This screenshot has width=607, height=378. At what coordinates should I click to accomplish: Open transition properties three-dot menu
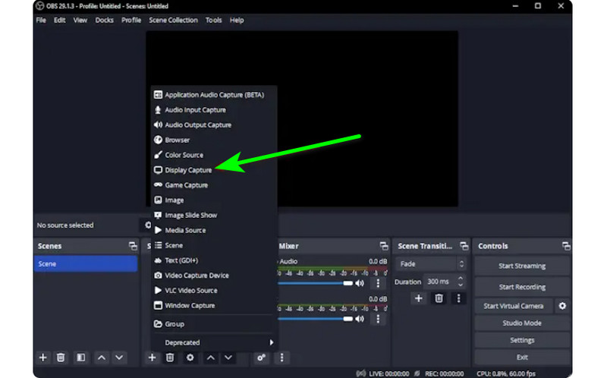coord(459,298)
